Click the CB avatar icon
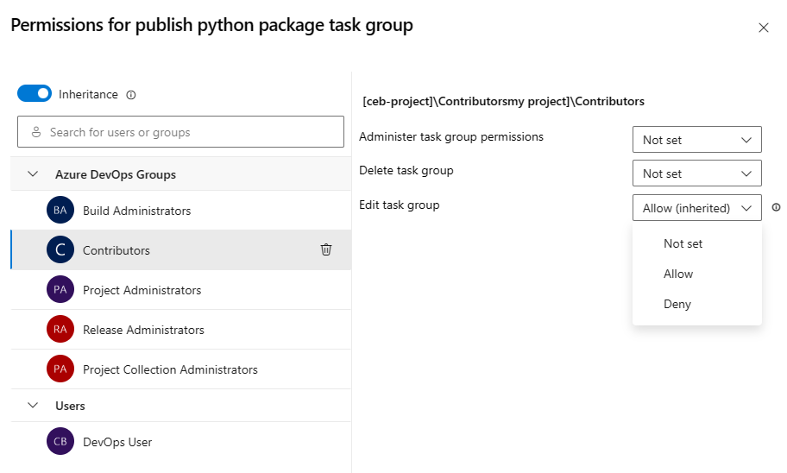Screen dimensions: 787x473 click(x=60, y=441)
